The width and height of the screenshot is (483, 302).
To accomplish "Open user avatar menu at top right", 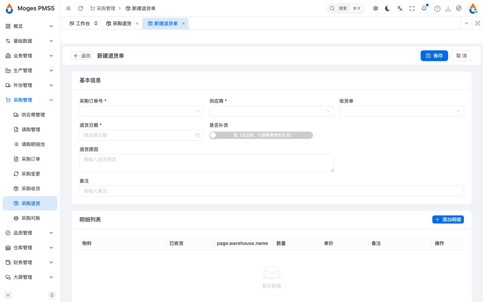I will click(x=473, y=8).
